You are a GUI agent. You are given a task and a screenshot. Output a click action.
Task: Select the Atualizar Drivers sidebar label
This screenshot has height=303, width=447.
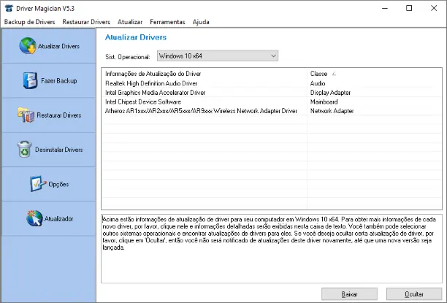point(58,46)
